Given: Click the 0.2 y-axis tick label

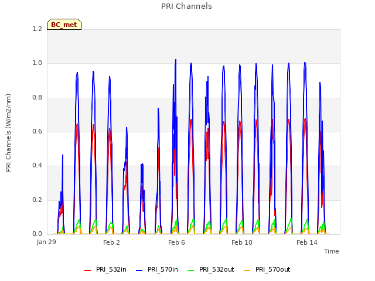Looking at the screenshot, I should tap(37, 200).
